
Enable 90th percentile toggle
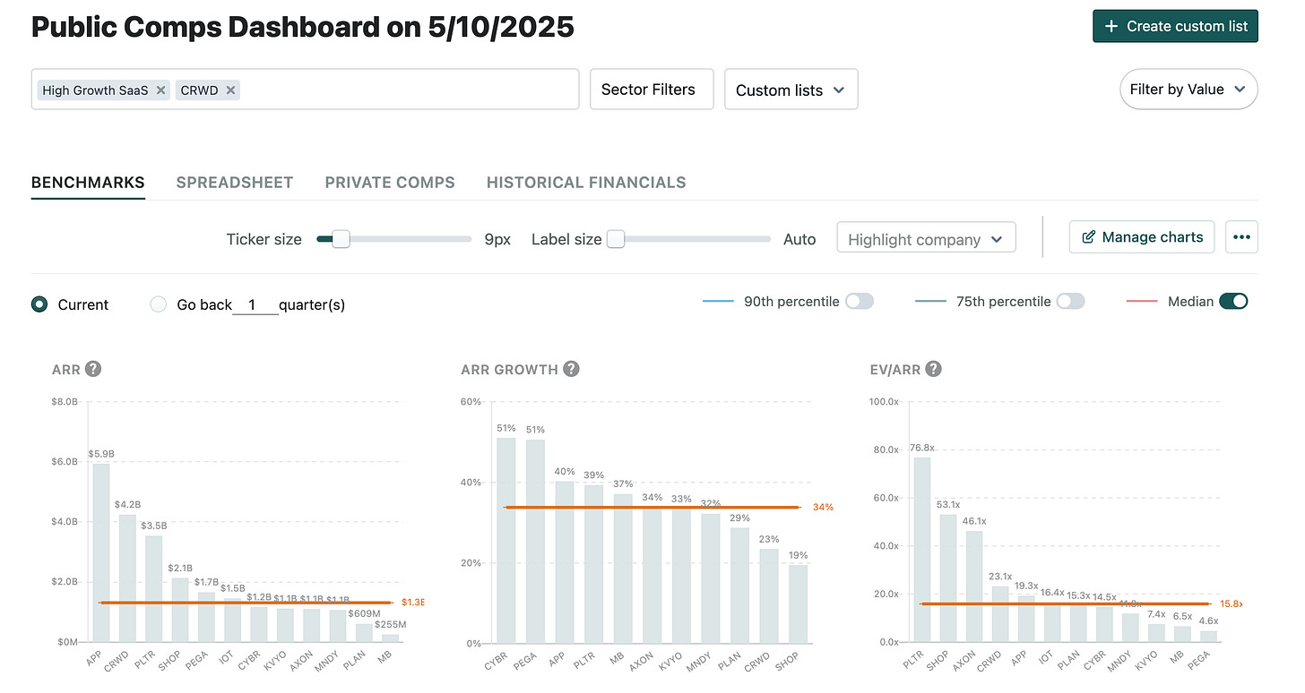pyautogui.click(x=859, y=302)
